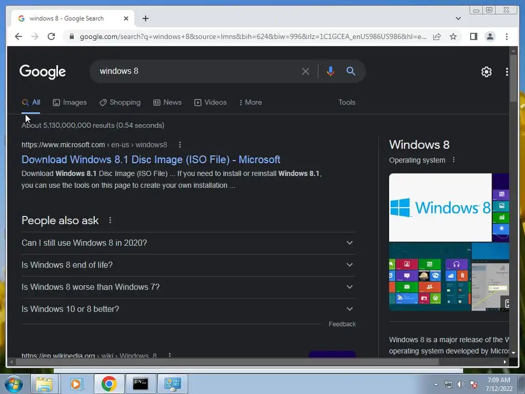Open the Windows 8 knowledge panel options
525x394 pixels.
[x=454, y=160]
